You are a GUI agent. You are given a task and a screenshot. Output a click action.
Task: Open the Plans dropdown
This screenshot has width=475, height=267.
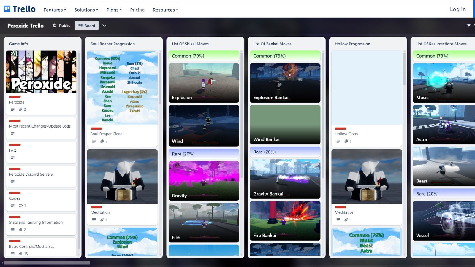pos(114,10)
